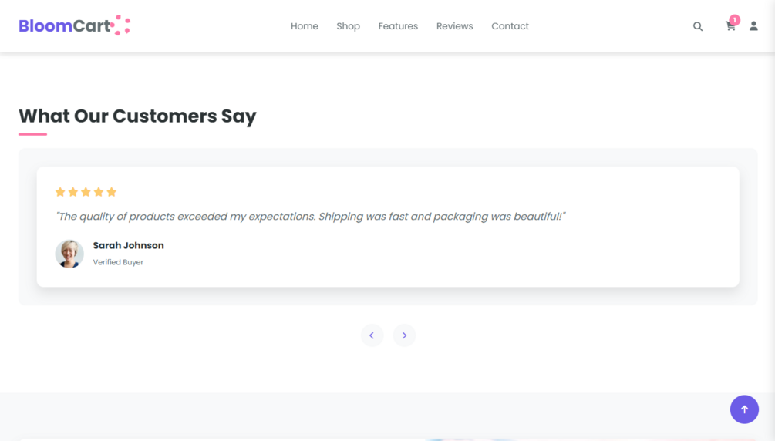775x441 pixels.
Task: Go to the Home menu item
Action: 305,26
